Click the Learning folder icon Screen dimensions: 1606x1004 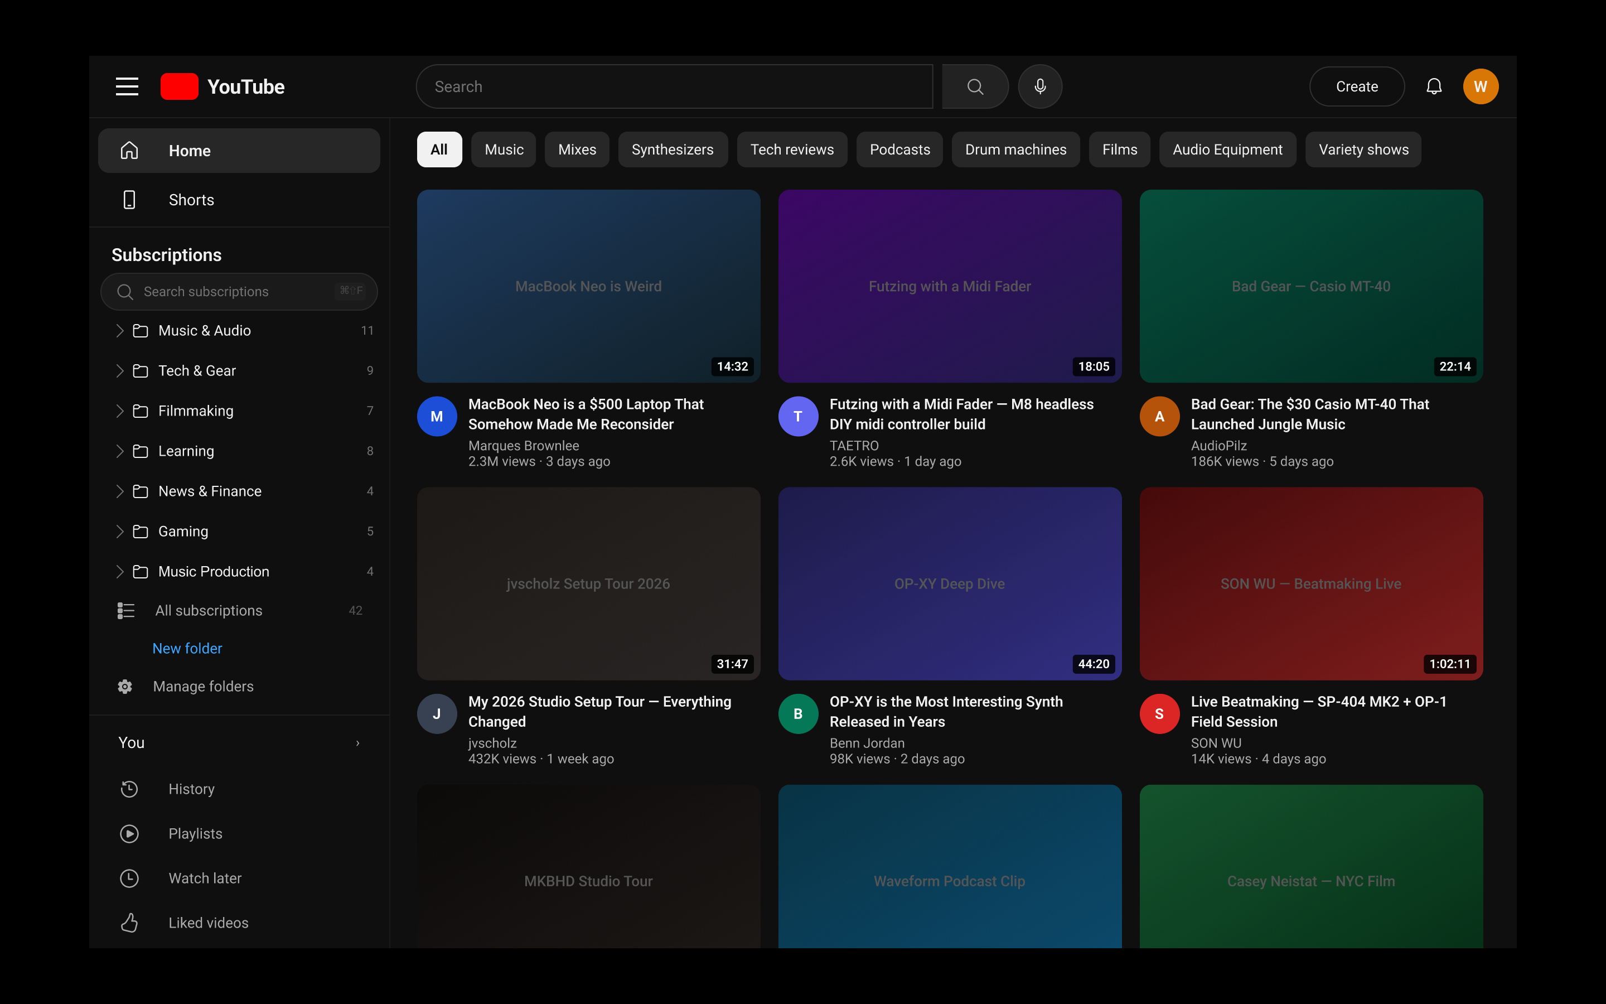click(x=140, y=451)
